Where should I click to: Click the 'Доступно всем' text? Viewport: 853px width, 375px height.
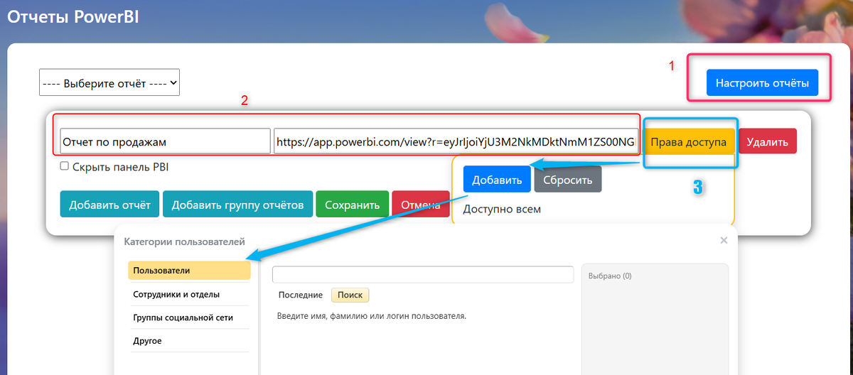[x=502, y=210]
